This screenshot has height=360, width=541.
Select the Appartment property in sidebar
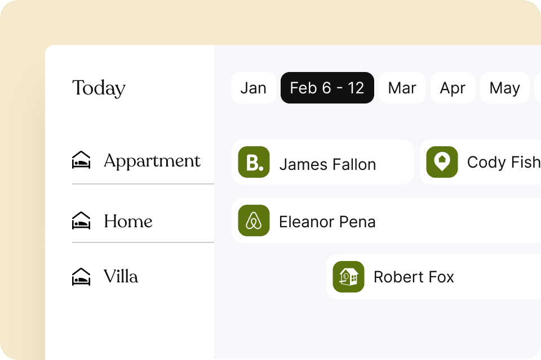pyautogui.click(x=152, y=161)
